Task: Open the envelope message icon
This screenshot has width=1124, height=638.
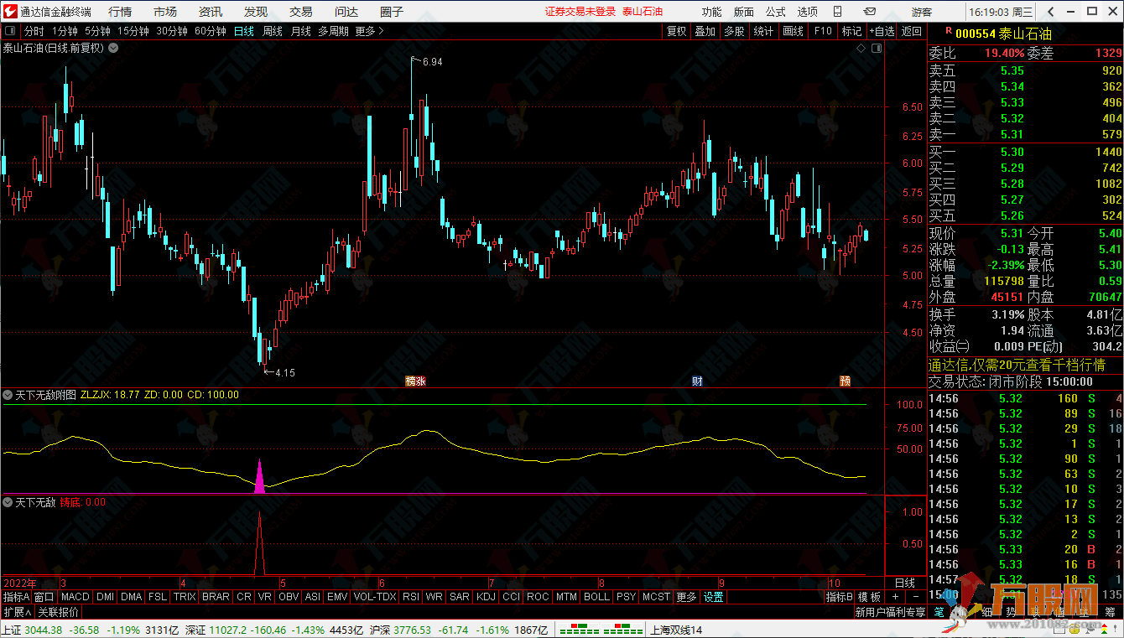Action: point(870,11)
